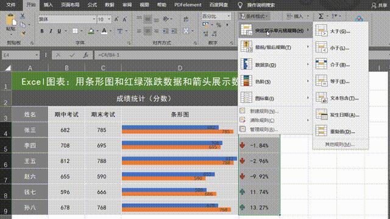Choose 文本包含(T)... rule
The height and width of the screenshot is (219, 390).
[x=340, y=98]
